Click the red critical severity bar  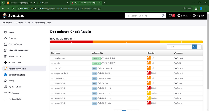(x=71, y=42)
